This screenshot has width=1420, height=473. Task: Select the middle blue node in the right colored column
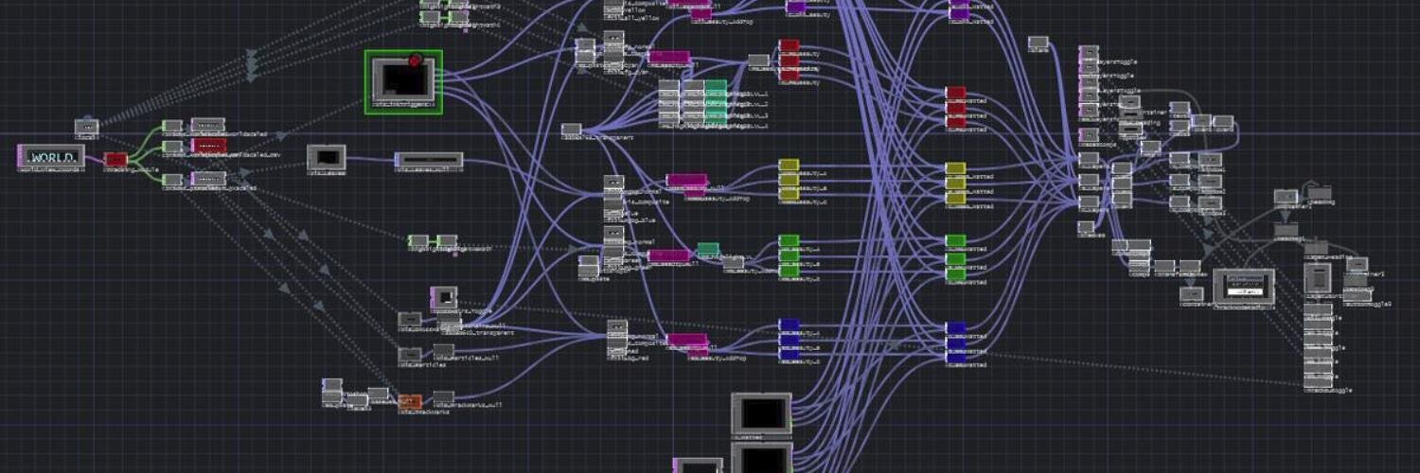tap(956, 342)
